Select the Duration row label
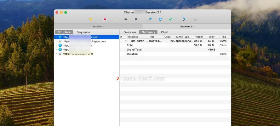 132,54
